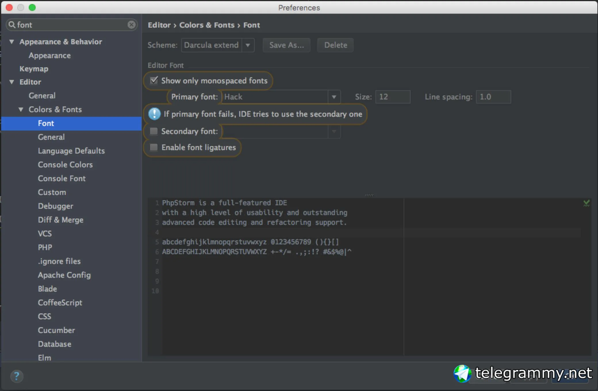Click the Delete scheme button
The height and width of the screenshot is (391, 598).
pyautogui.click(x=336, y=45)
